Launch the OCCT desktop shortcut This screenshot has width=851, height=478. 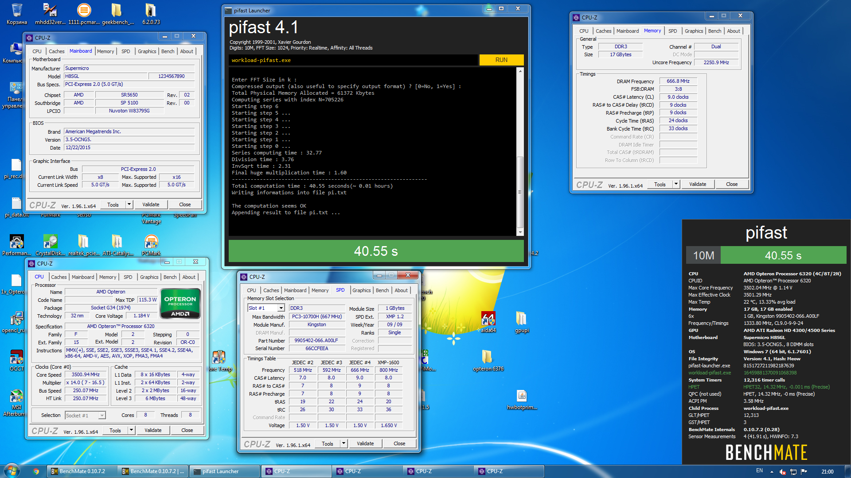click(16, 360)
